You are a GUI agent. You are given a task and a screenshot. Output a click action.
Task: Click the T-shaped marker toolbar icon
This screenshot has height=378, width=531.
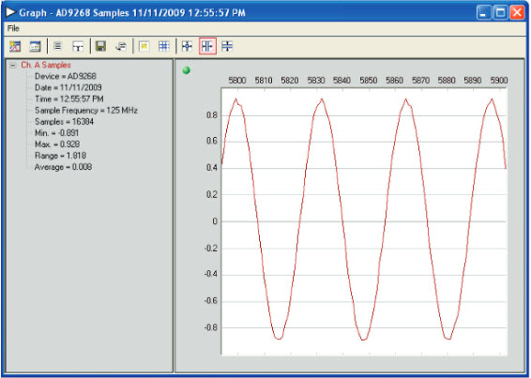click(x=78, y=46)
